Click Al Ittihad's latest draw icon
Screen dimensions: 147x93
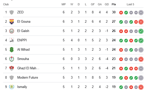coord(141,50)
